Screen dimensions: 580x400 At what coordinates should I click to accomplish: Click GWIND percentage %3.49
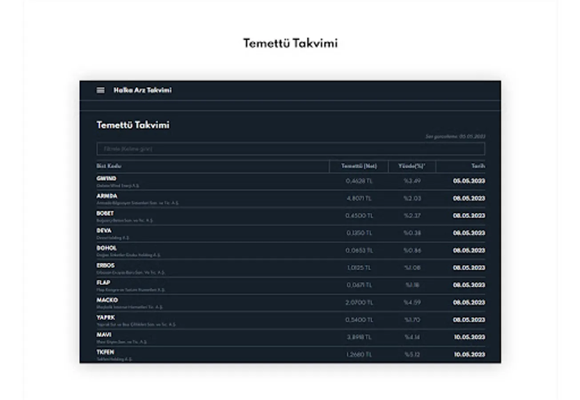(412, 181)
